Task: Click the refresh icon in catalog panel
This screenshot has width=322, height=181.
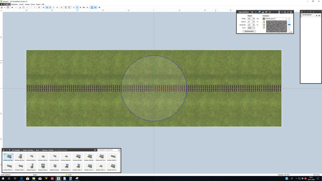Action: point(95,150)
